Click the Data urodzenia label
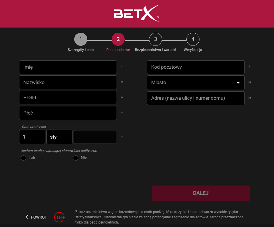Viewport: 274px width, 227px height. click(34, 127)
